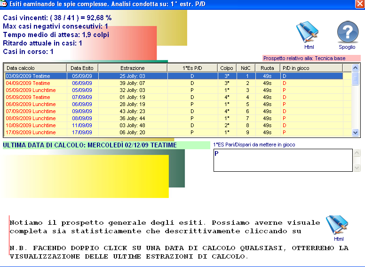Click extraction '01 Jolly: 19' cell

pyautogui.click(x=133, y=97)
